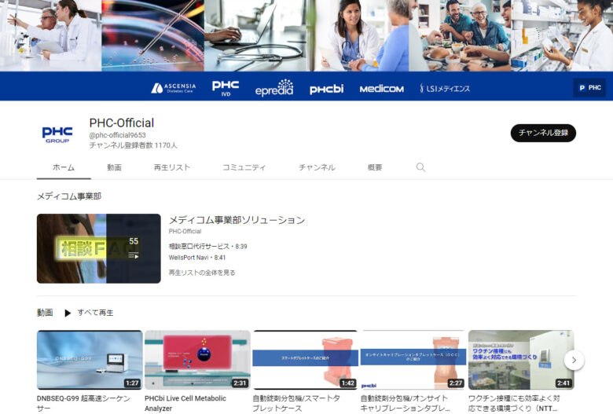
Task: Open the コミュニティ tab
Action: click(x=244, y=167)
